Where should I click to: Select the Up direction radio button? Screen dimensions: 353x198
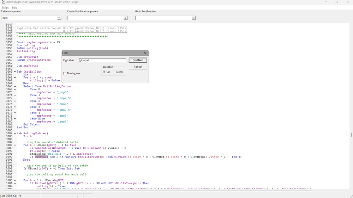pos(104,72)
